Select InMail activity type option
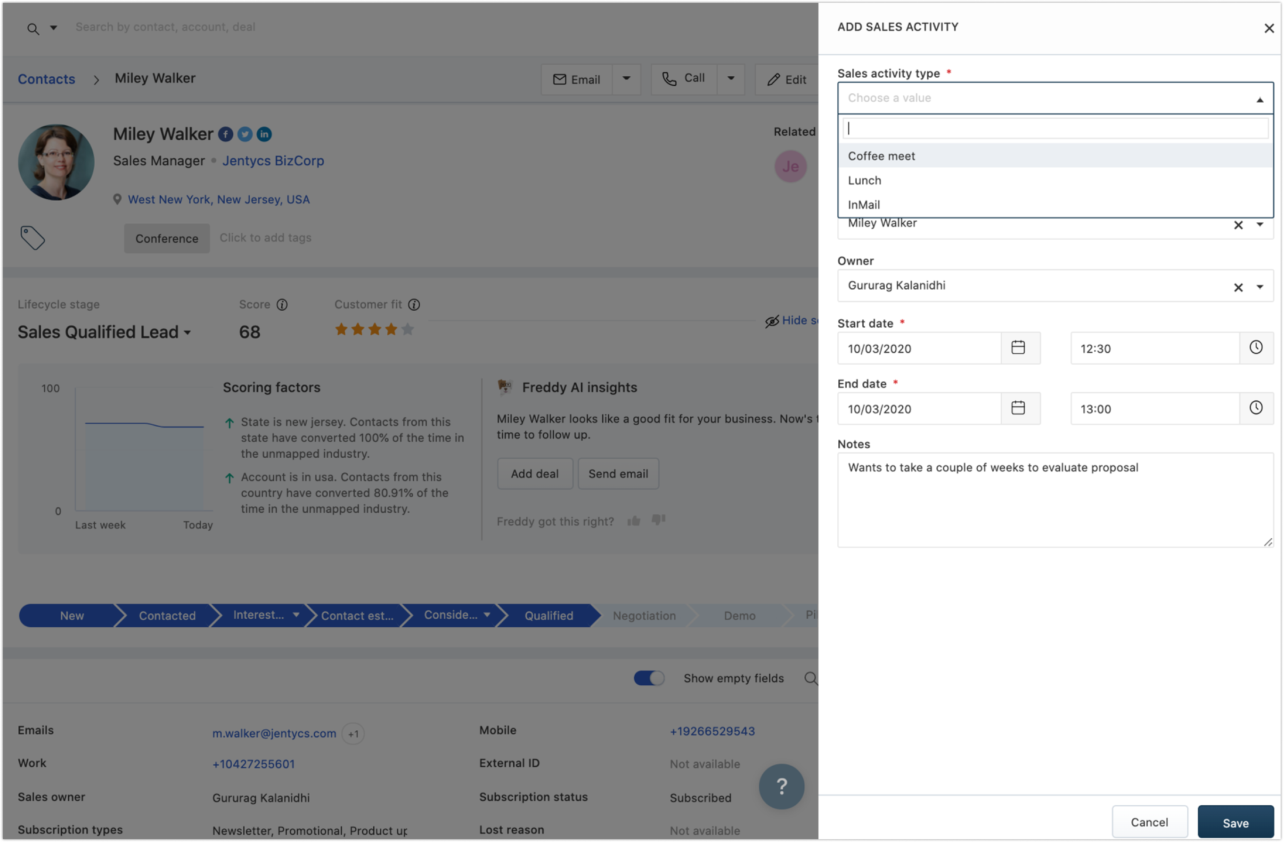This screenshot has height=842, width=1284. point(864,205)
